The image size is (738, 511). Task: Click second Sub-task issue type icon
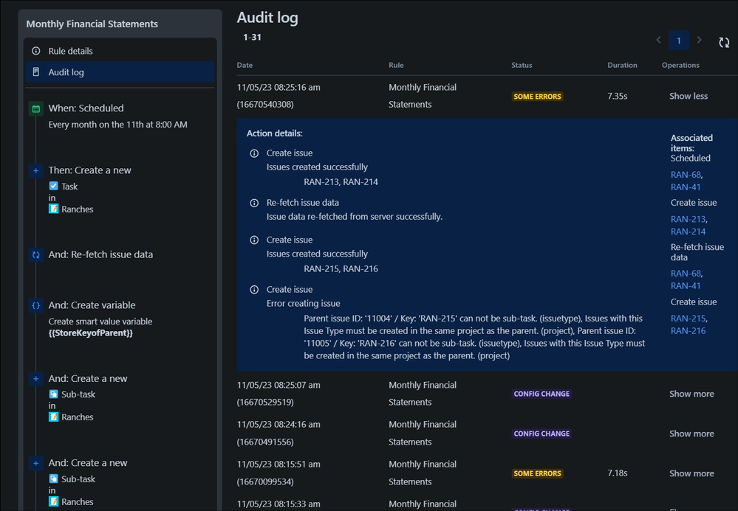click(x=54, y=479)
